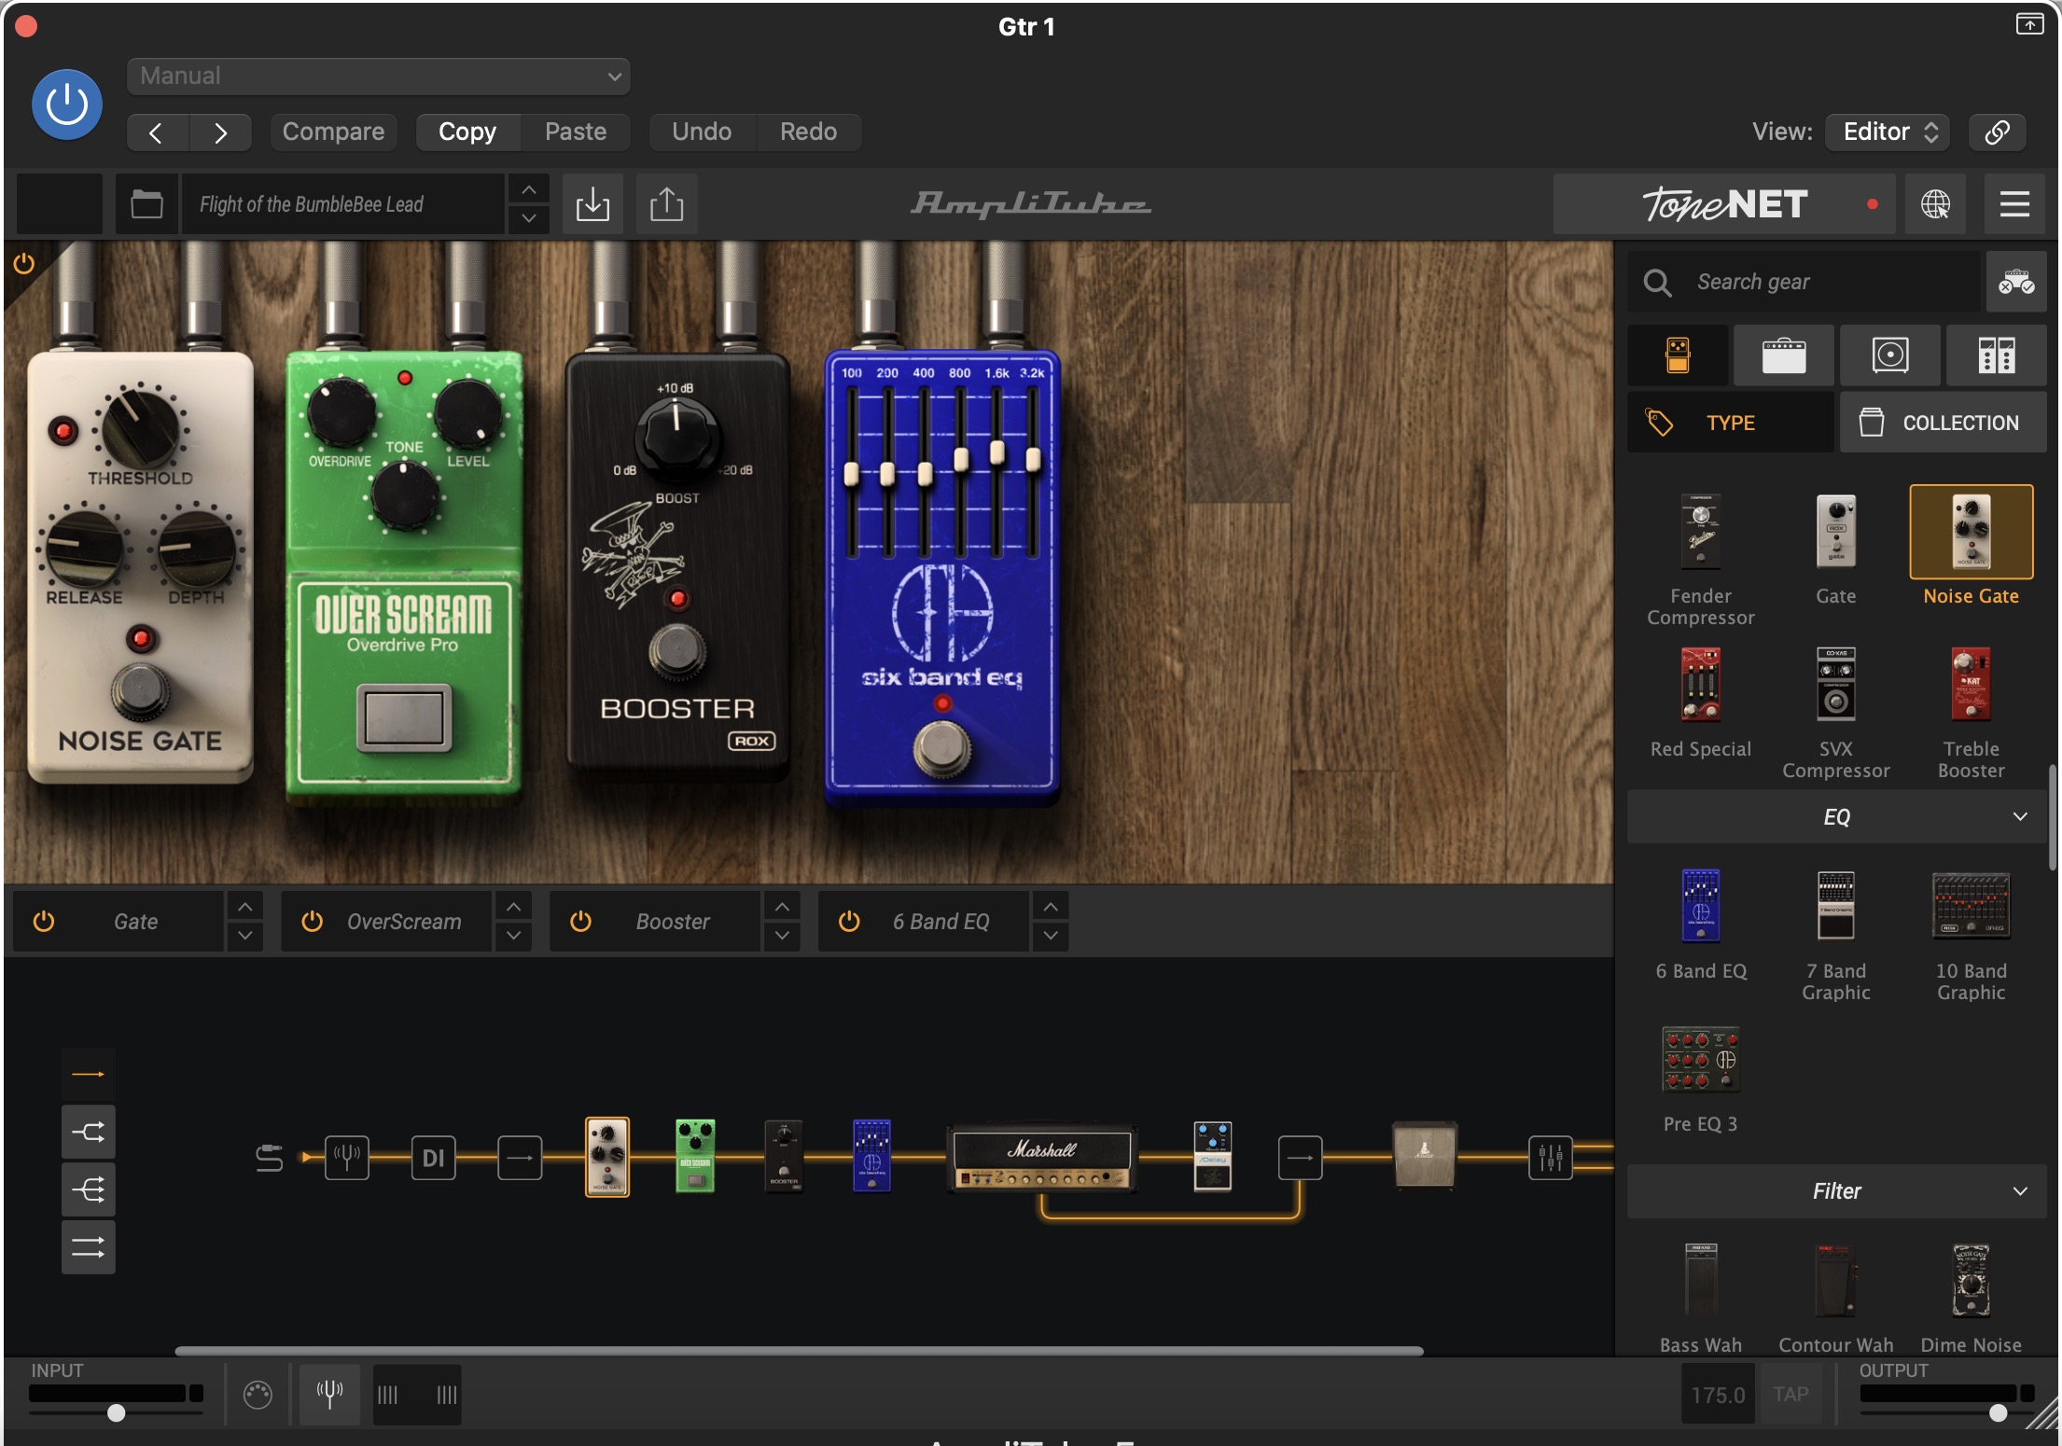The height and width of the screenshot is (1446, 2062).
Task: Click the export share preset icon
Action: tap(666, 203)
